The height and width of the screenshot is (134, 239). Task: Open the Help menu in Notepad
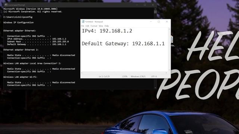click(x=106, y=26)
